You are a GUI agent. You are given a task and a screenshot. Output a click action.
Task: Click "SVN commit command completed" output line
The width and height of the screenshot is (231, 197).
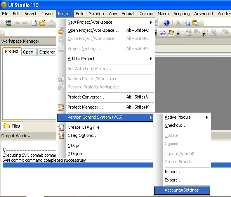[44, 160]
